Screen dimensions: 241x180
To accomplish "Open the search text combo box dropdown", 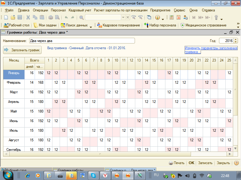I will [123, 17].
